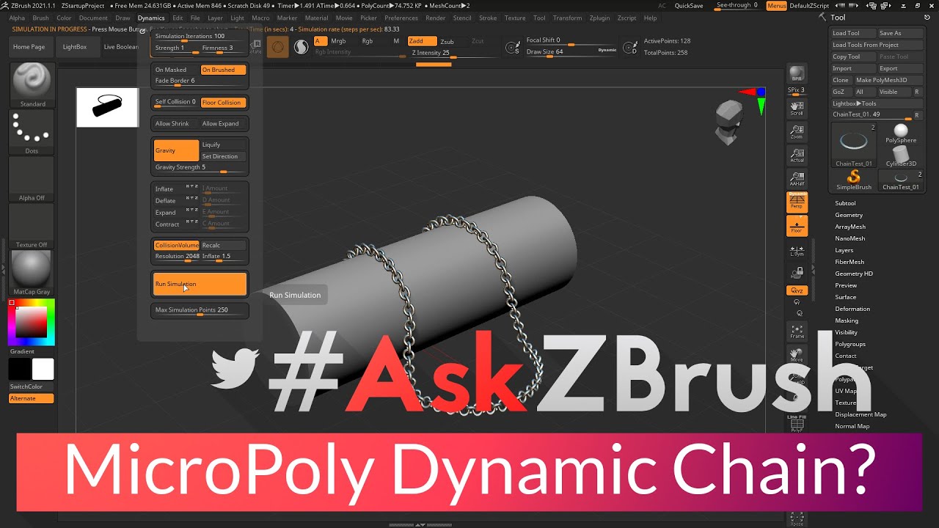Select the Zoom canvas tool
Image resolution: width=939 pixels, height=528 pixels.
[797, 132]
